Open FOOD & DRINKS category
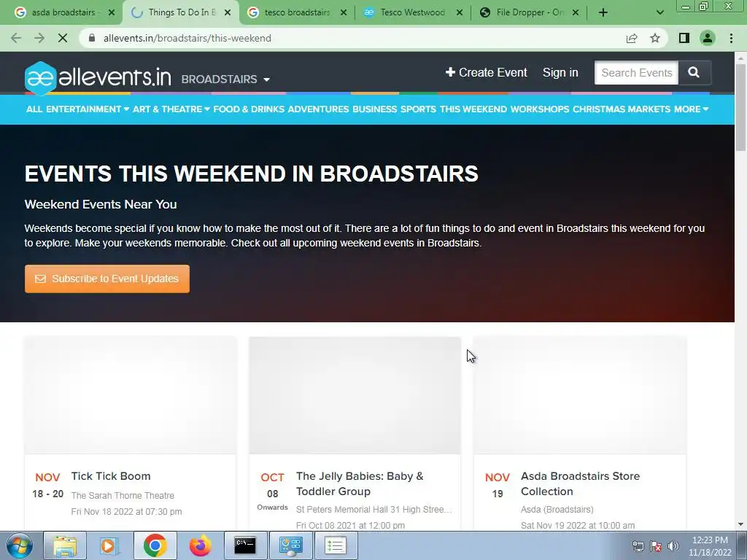747x560 pixels. [249, 109]
